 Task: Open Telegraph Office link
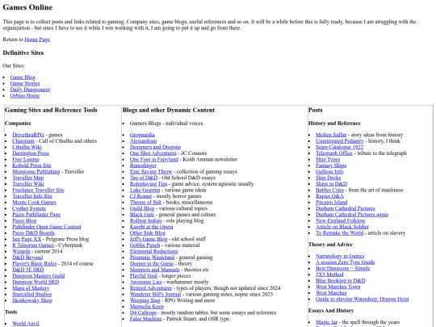(x=334, y=153)
